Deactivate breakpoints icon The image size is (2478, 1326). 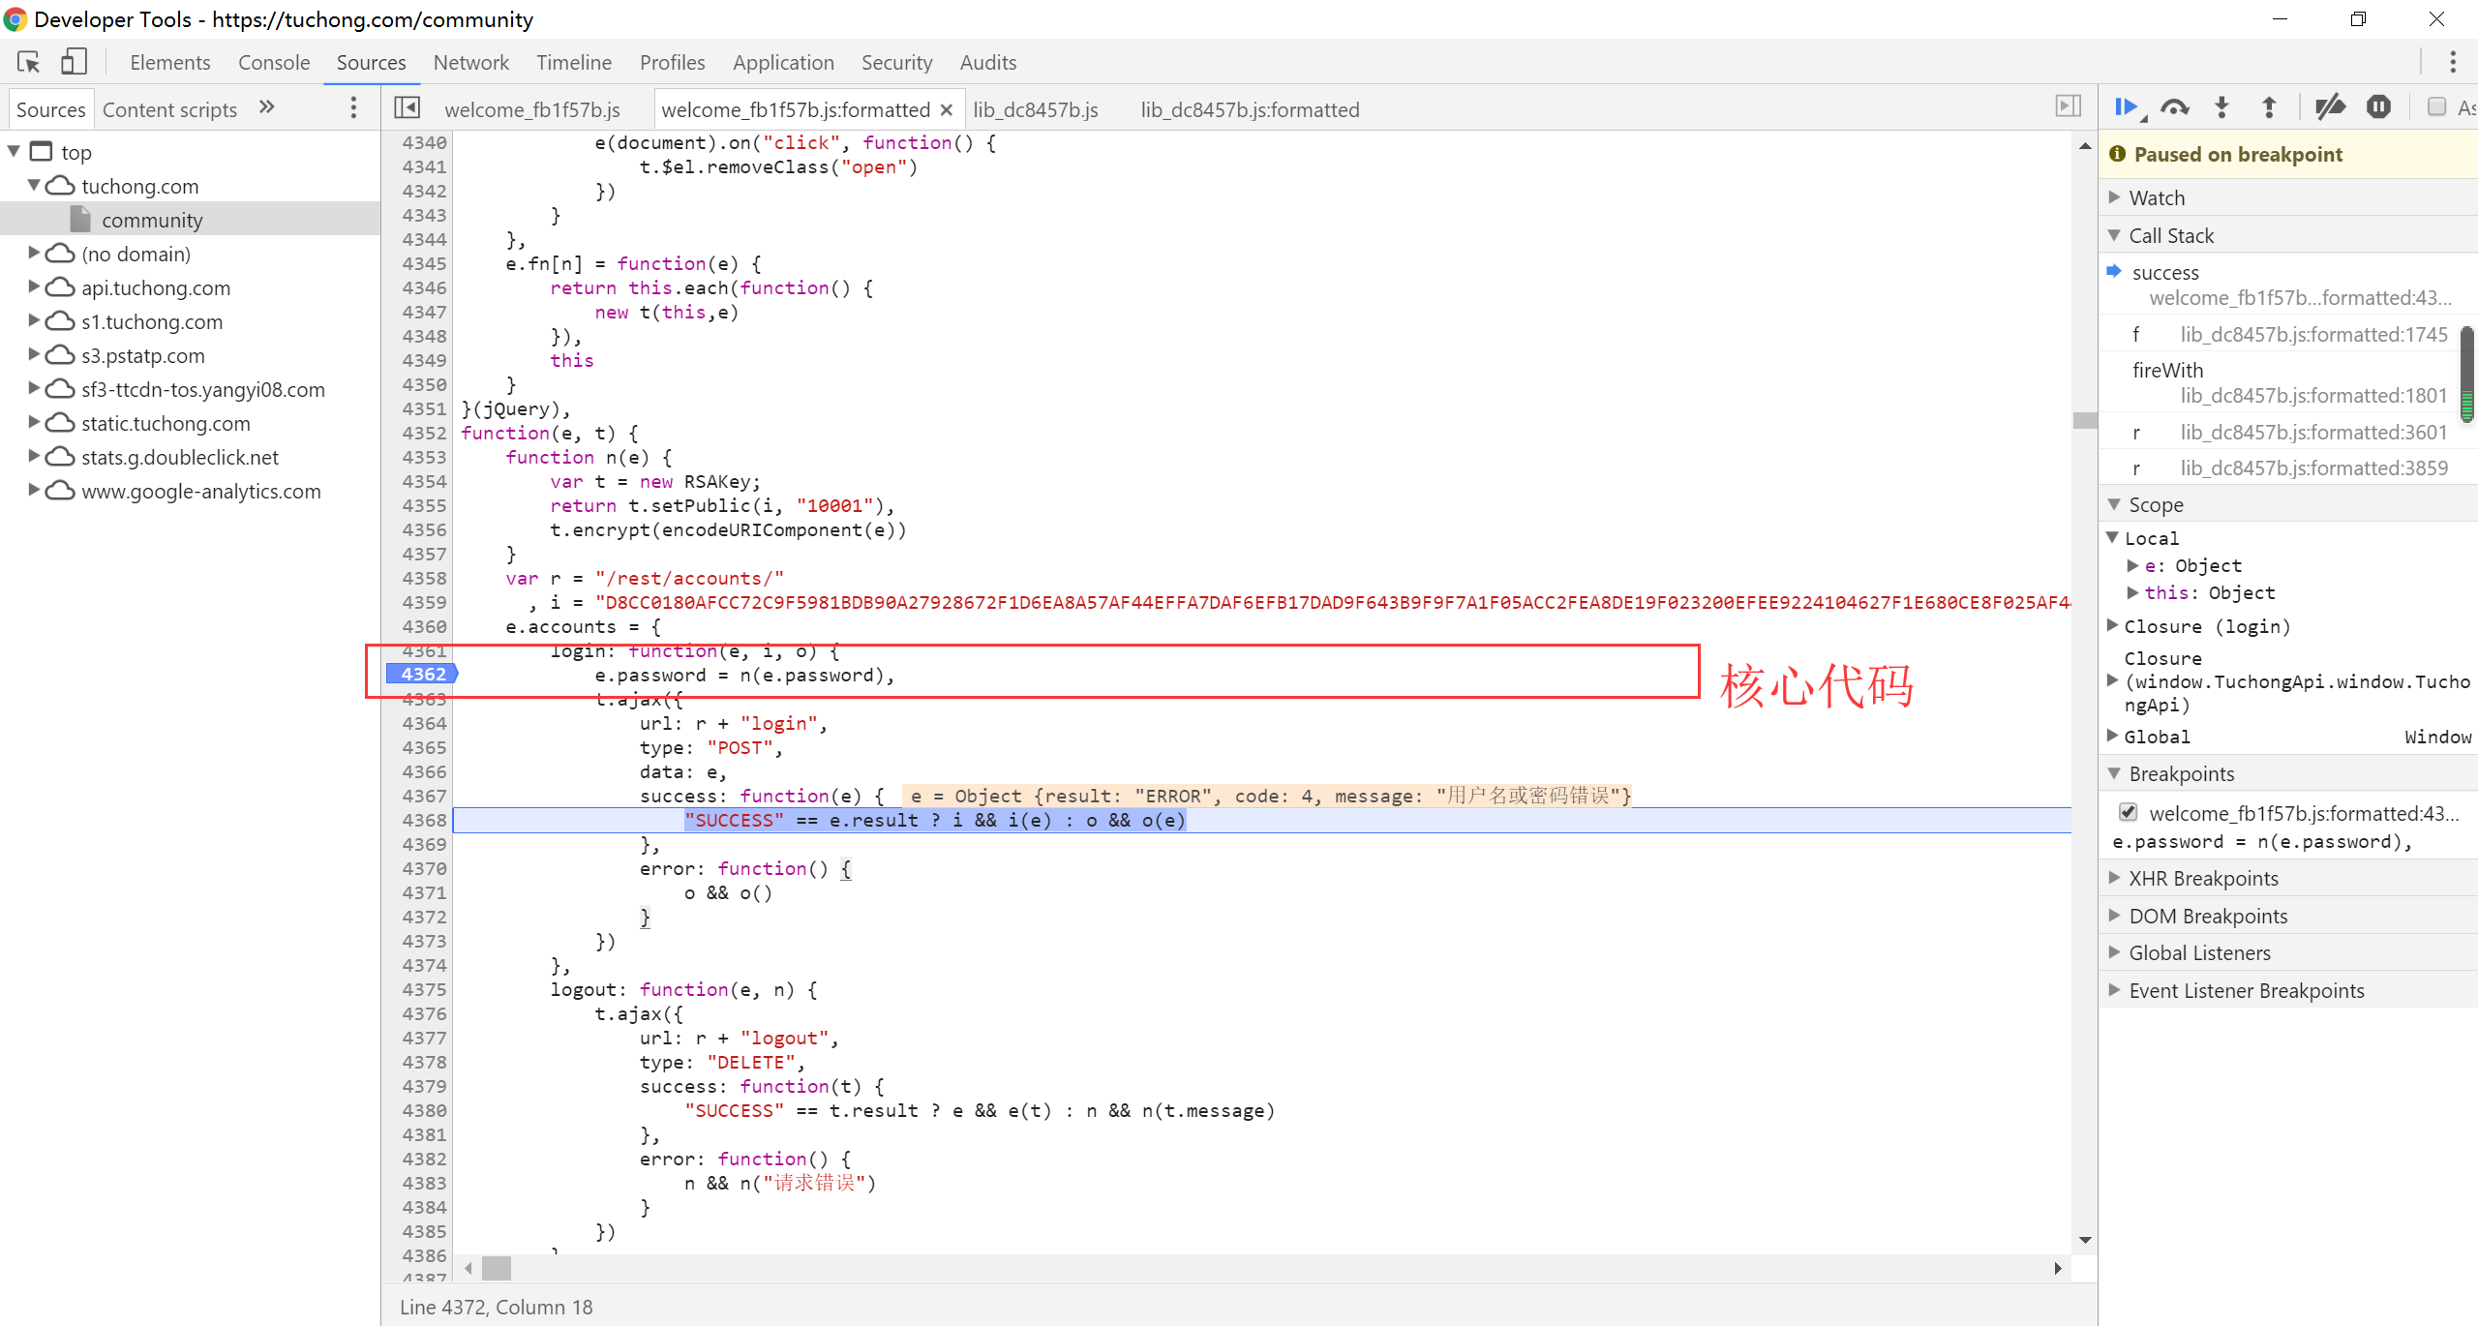pos(2330,107)
